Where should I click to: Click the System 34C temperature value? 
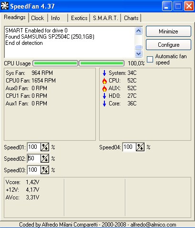click(132, 73)
